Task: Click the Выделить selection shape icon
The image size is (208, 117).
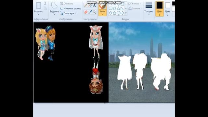Action: pos(54,6)
